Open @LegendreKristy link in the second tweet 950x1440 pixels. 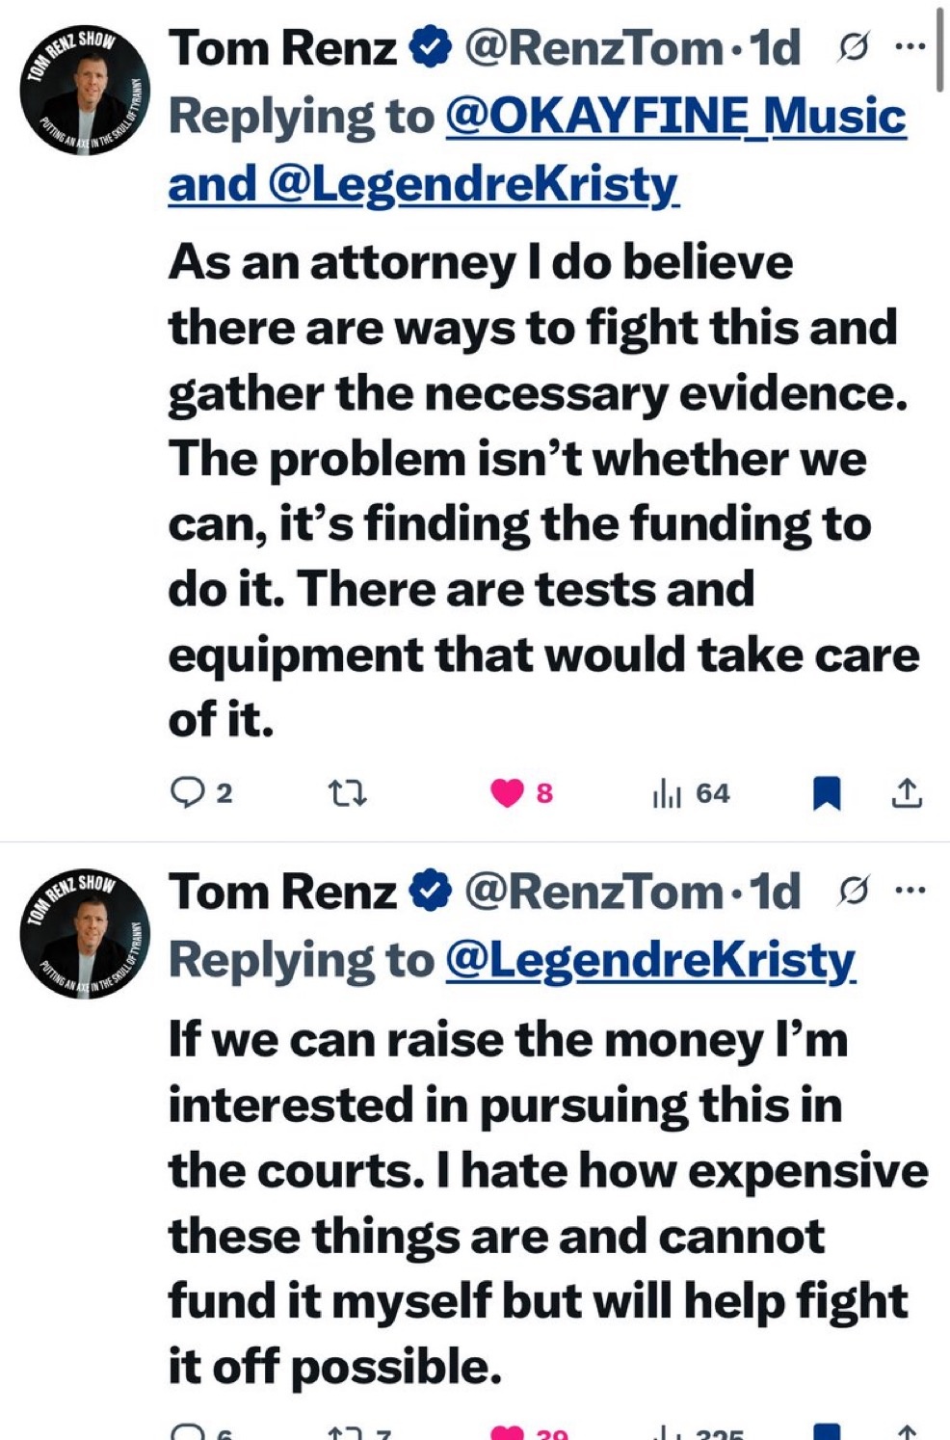click(x=650, y=960)
